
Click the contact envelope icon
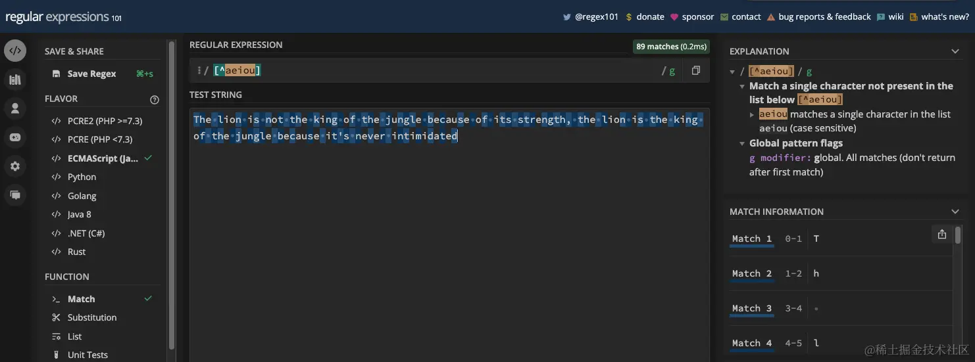[x=724, y=17]
